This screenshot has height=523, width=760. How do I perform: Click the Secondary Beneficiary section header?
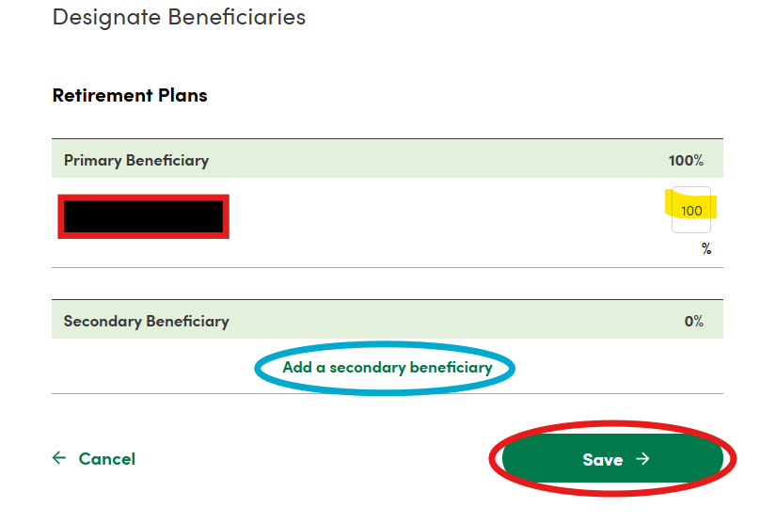[146, 322]
